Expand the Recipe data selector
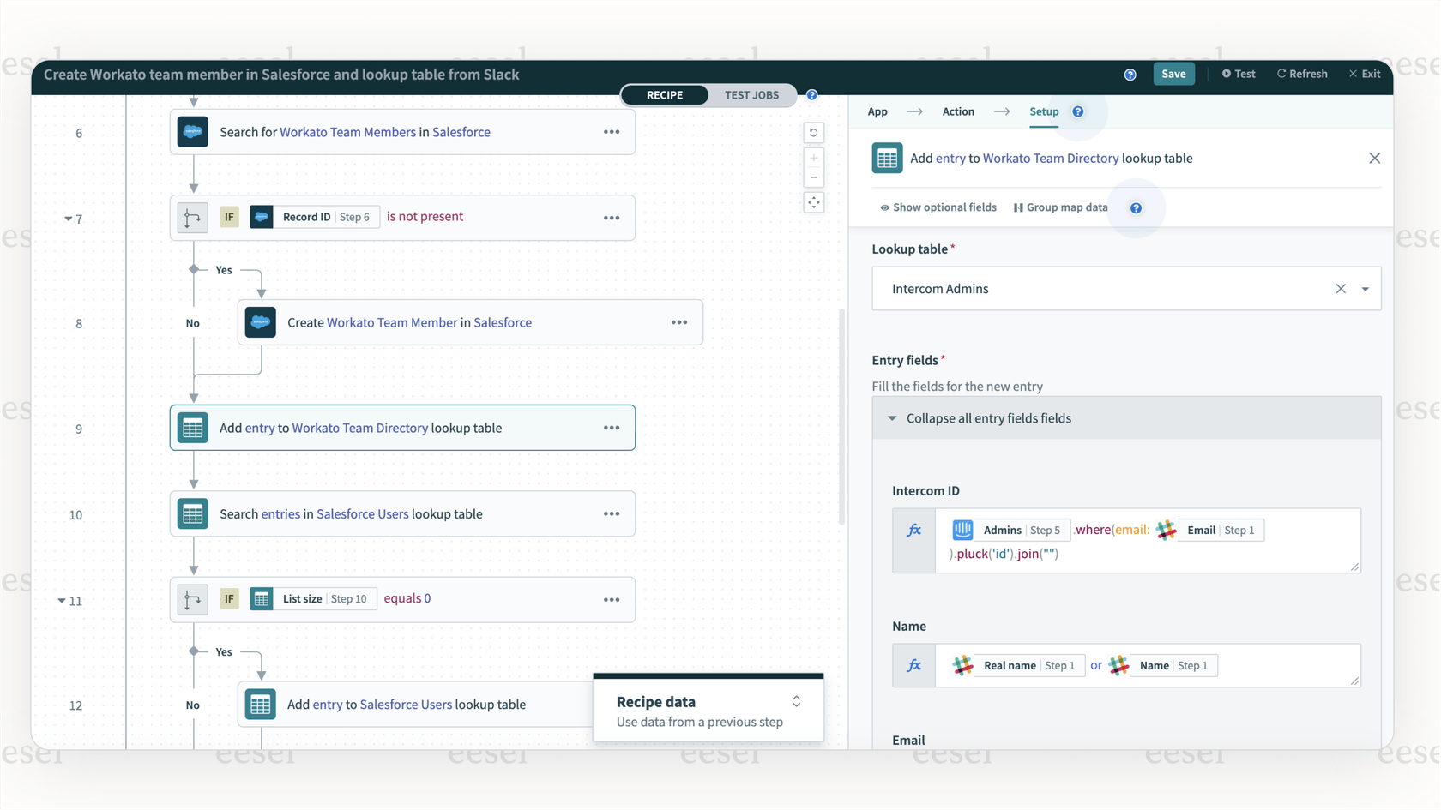This screenshot has width=1441, height=810. [x=796, y=701]
